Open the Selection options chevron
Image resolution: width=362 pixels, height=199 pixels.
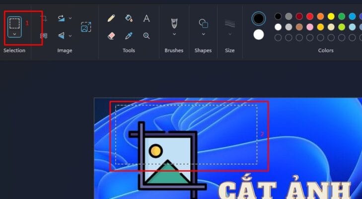[14, 34]
